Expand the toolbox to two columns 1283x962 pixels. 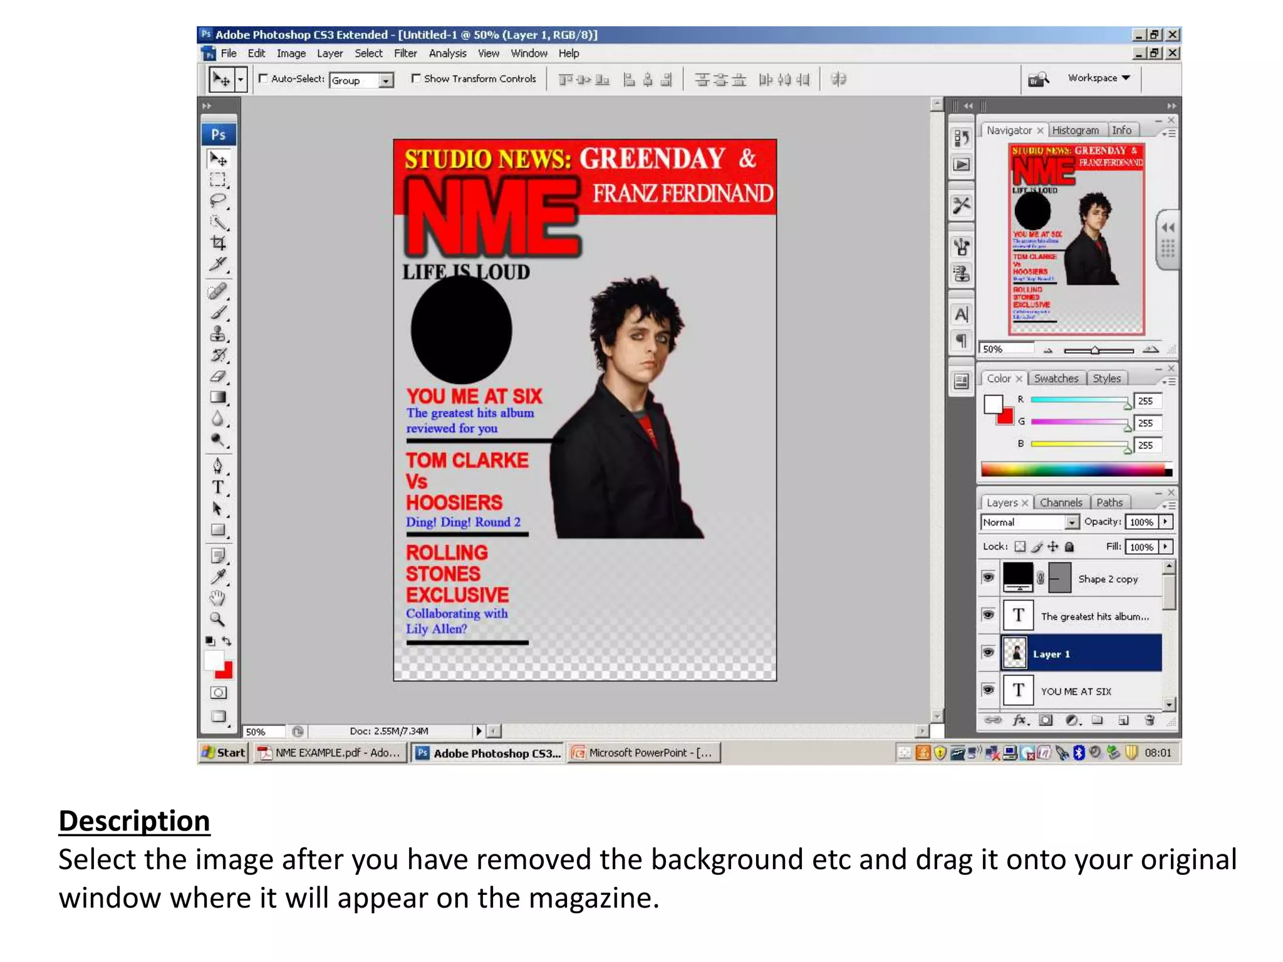coord(207,106)
